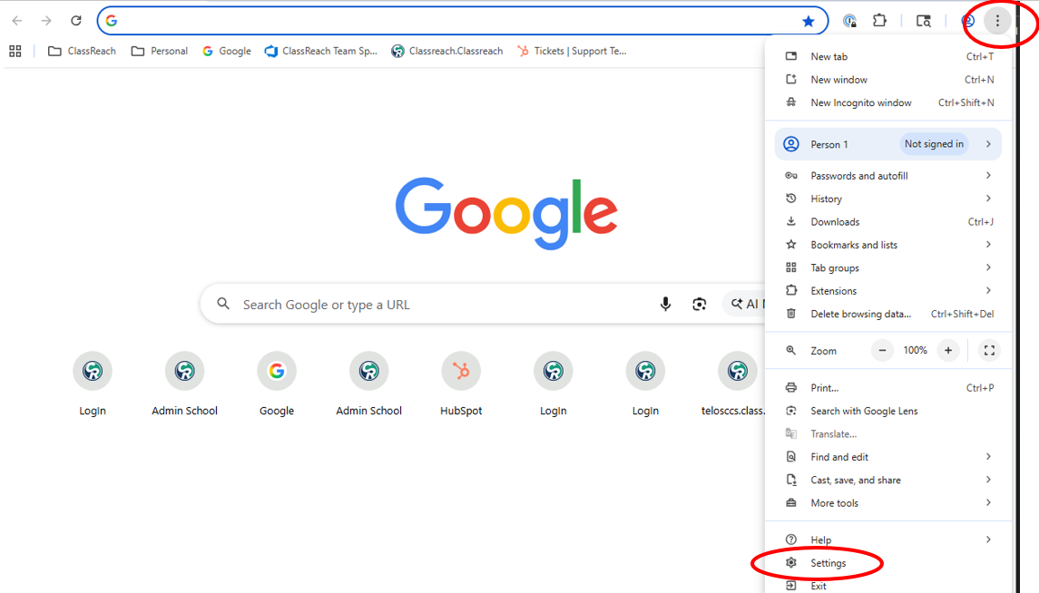Image resolution: width=1039 pixels, height=593 pixels.
Task: Click the Person 1 Not signed in entry
Action: pyautogui.click(x=871, y=143)
